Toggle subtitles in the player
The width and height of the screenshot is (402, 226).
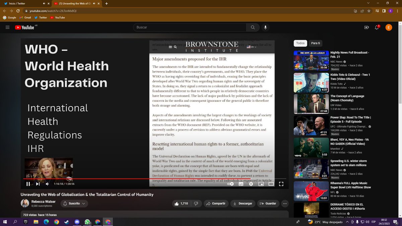click(x=241, y=184)
